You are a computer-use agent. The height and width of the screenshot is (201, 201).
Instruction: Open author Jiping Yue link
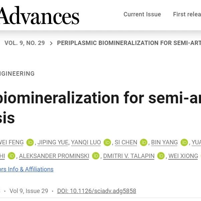click(x=53, y=142)
